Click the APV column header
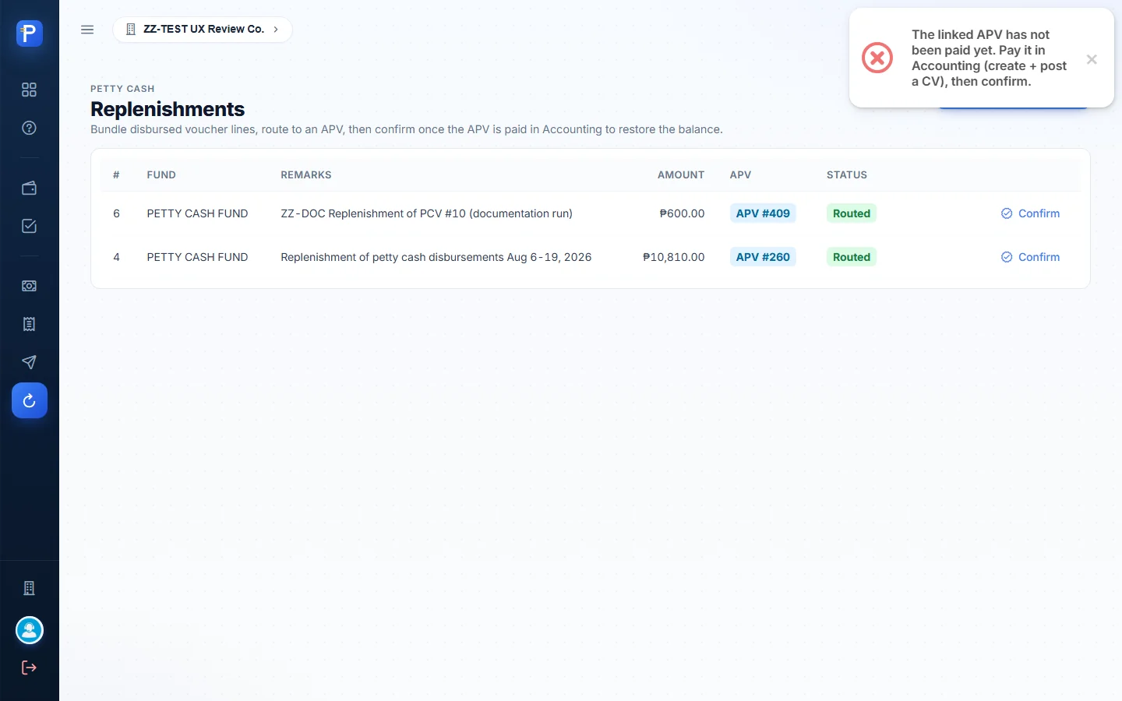This screenshot has height=701, width=1122. [740, 175]
